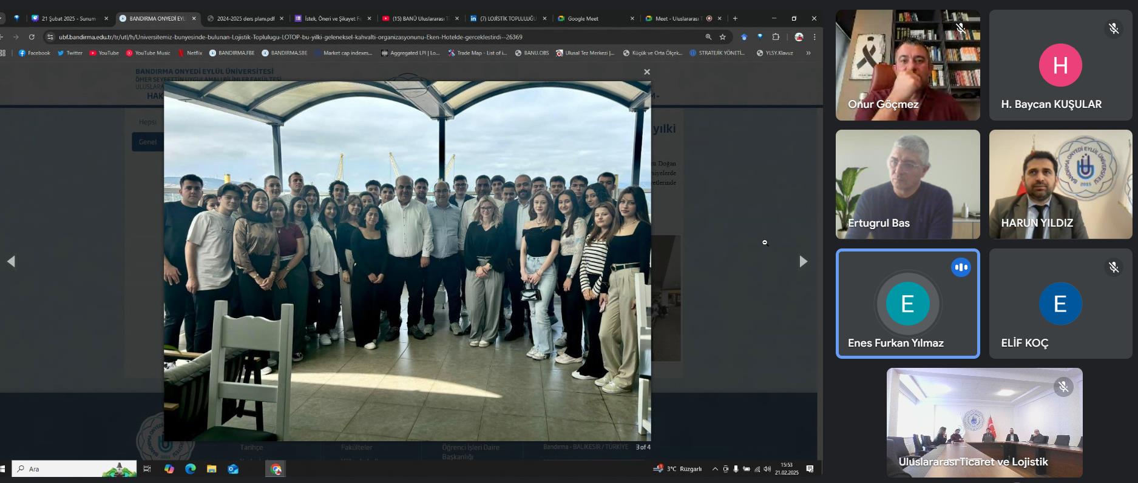
Task: Show hidden system tray icons
Action: 715,469
